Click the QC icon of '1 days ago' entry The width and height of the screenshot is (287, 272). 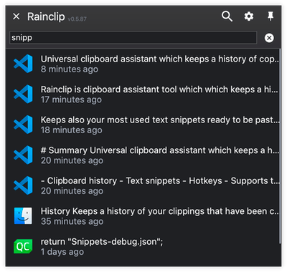coord(23,246)
